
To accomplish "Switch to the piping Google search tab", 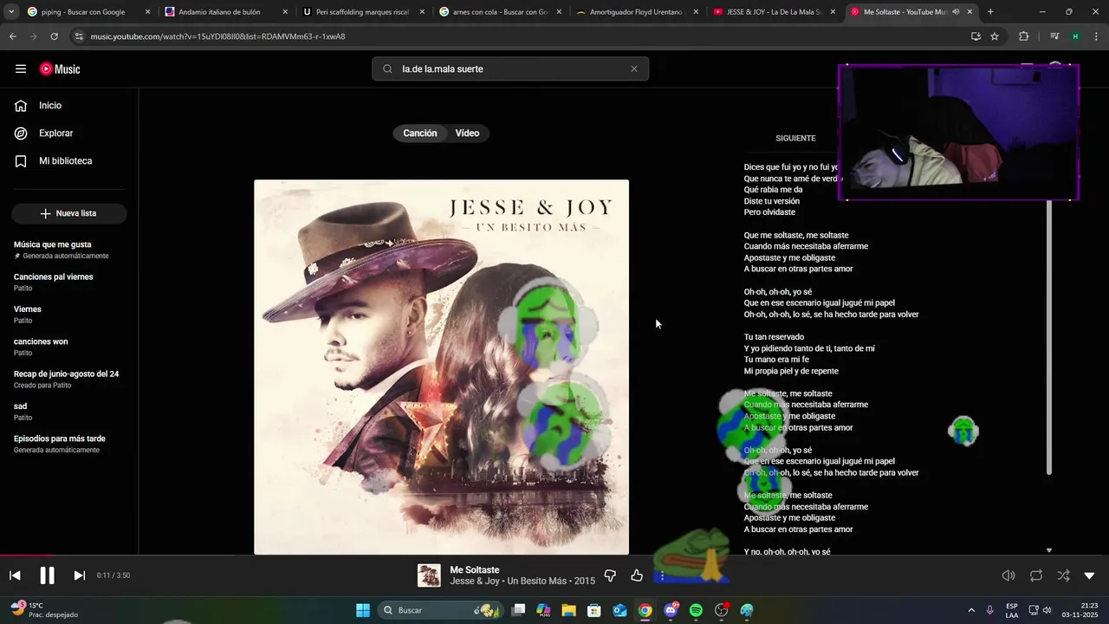I will point(89,12).
